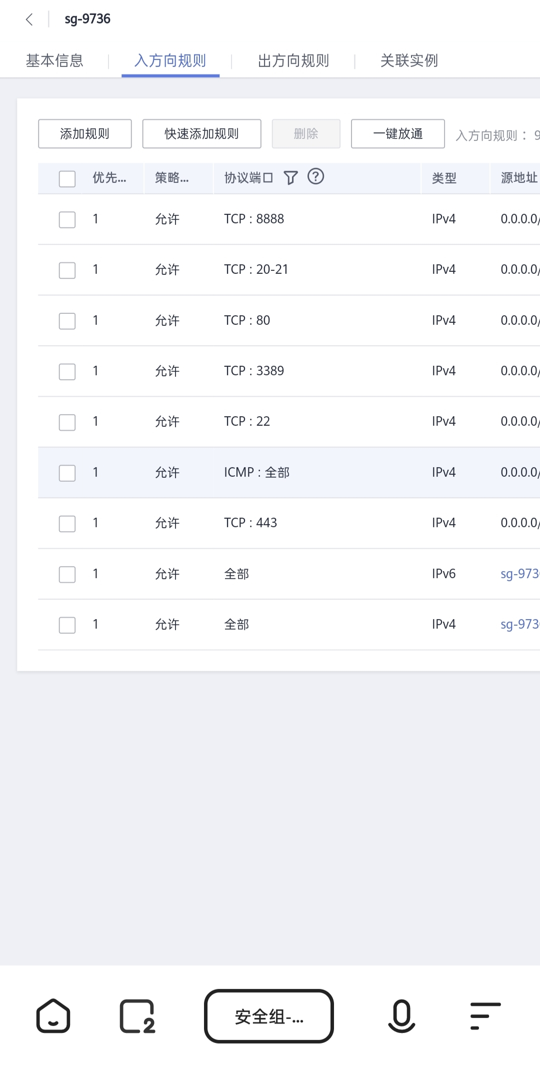
Task: Tick the TCP : 443 rule checkbox
Action: tap(67, 523)
